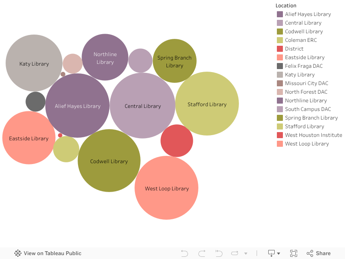Select the unlabeled red bubble near Stafford

click(177, 141)
